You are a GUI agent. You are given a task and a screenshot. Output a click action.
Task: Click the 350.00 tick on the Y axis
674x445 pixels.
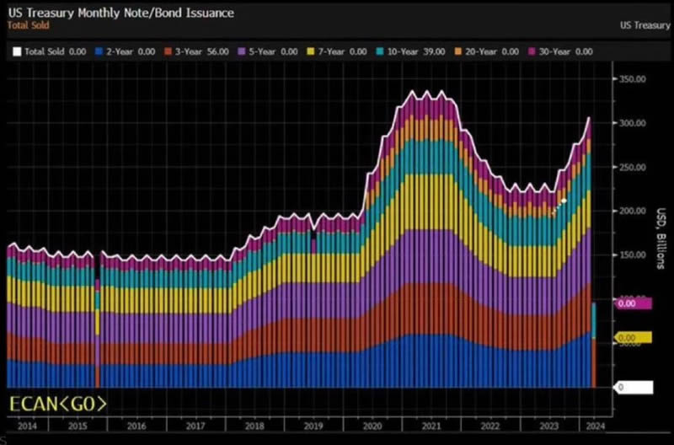click(631, 78)
